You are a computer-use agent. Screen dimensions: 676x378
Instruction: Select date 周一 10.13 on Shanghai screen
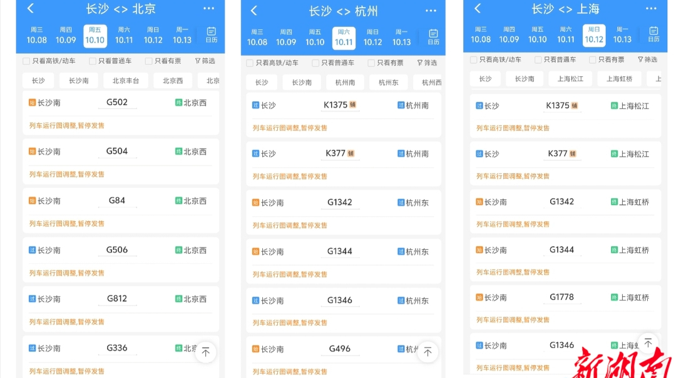coord(622,35)
